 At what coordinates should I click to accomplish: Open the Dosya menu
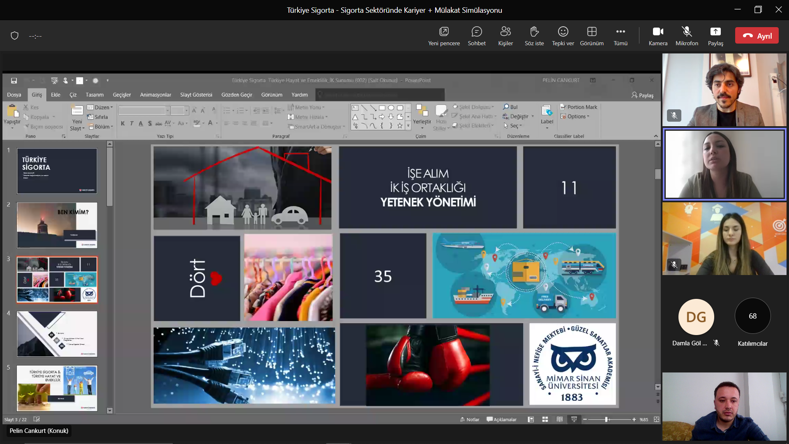click(x=14, y=95)
